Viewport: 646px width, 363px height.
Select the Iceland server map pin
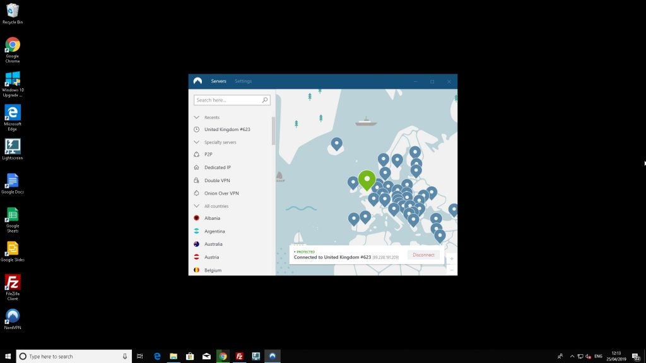[337, 144]
